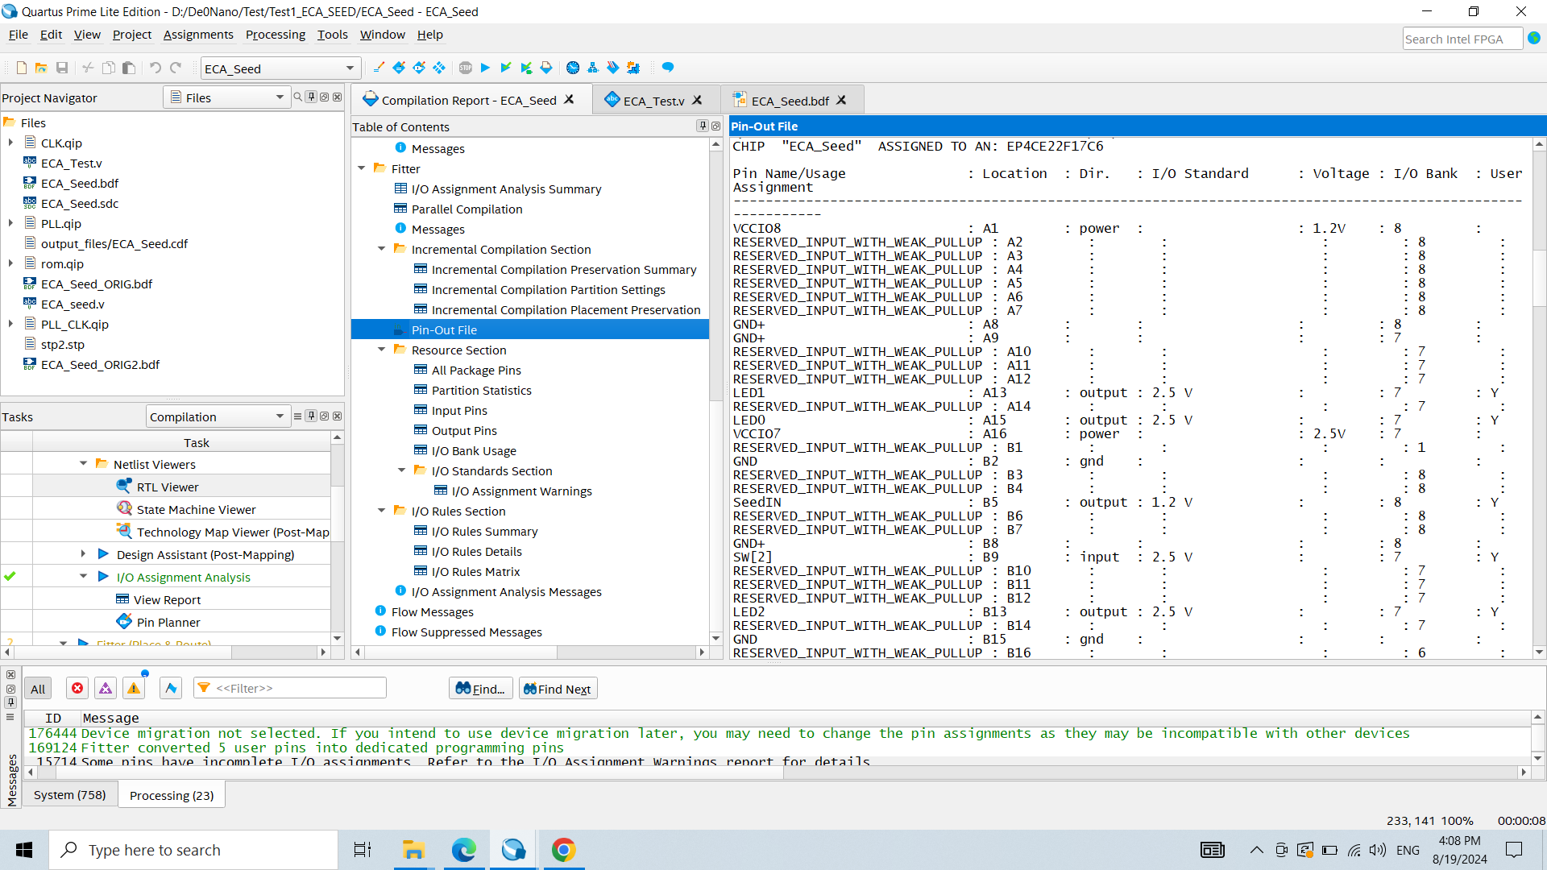
Task: Collapse the Resource Section tree node
Action: point(382,350)
